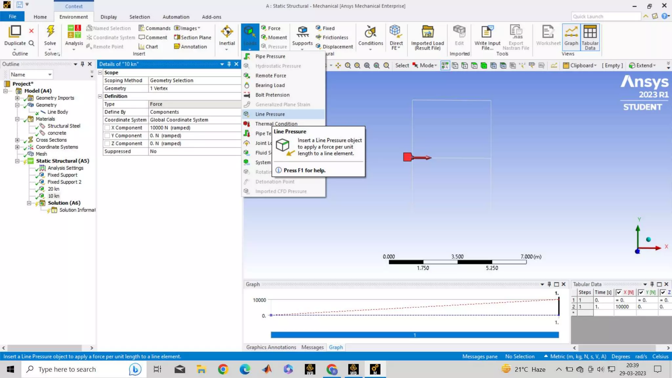The image size is (672, 378).
Task: Click the Annotation tool
Action: (190, 47)
